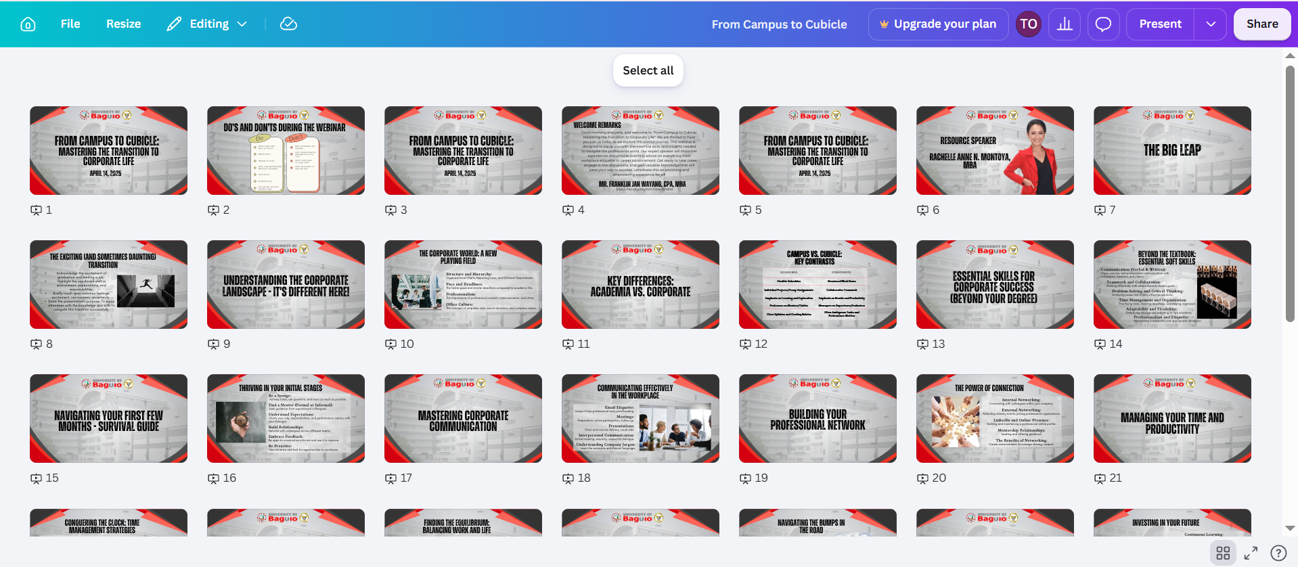
Task: Click the notes icon under slide 1
Action: coord(37,210)
